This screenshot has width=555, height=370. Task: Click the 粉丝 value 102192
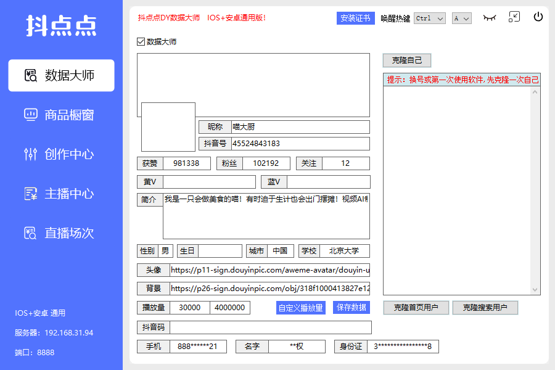(x=266, y=163)
